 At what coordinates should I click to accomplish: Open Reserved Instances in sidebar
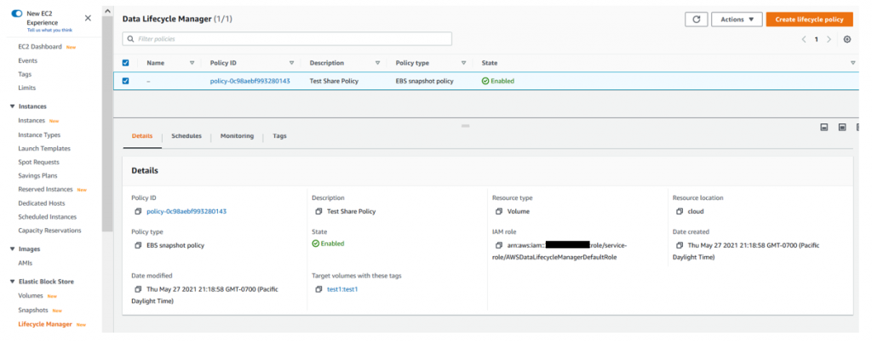tap(46, 190)
